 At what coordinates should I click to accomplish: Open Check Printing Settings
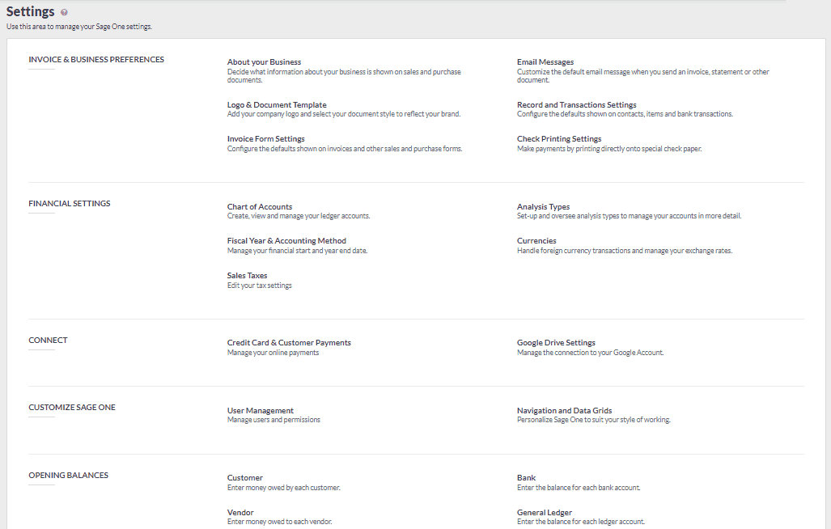click(559, 138)
